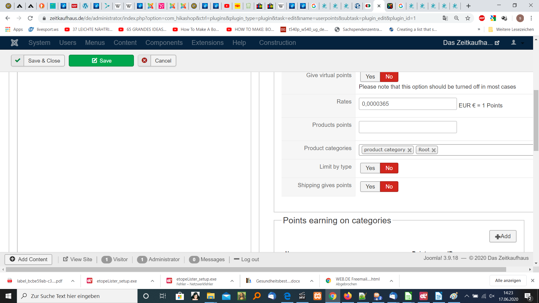Reload the page in the browser

click(x=30, y=18)
